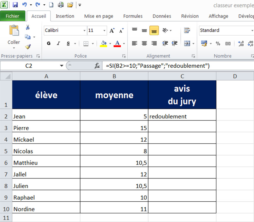Increase font size with the large A icon

coord(112,31)
